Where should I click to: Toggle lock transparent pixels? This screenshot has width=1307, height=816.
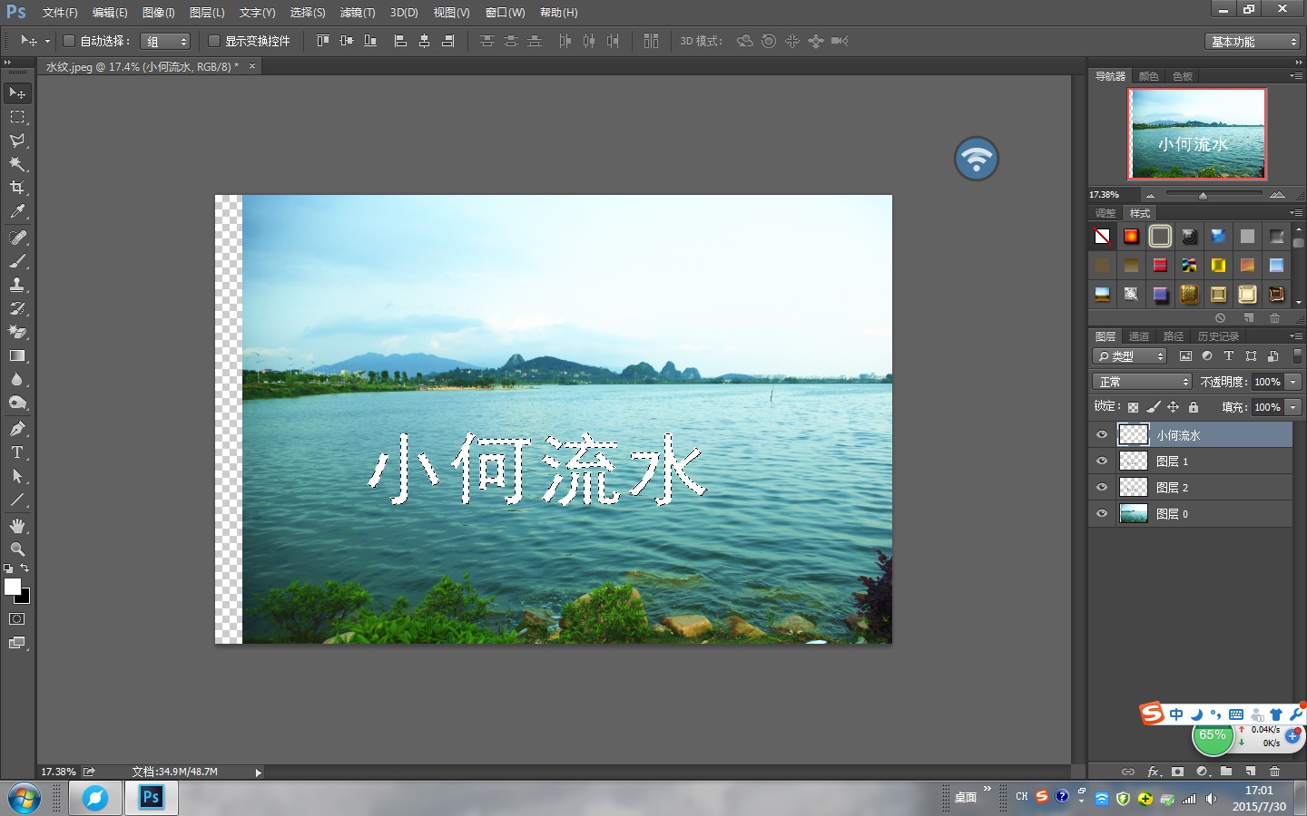(1133, 407)
